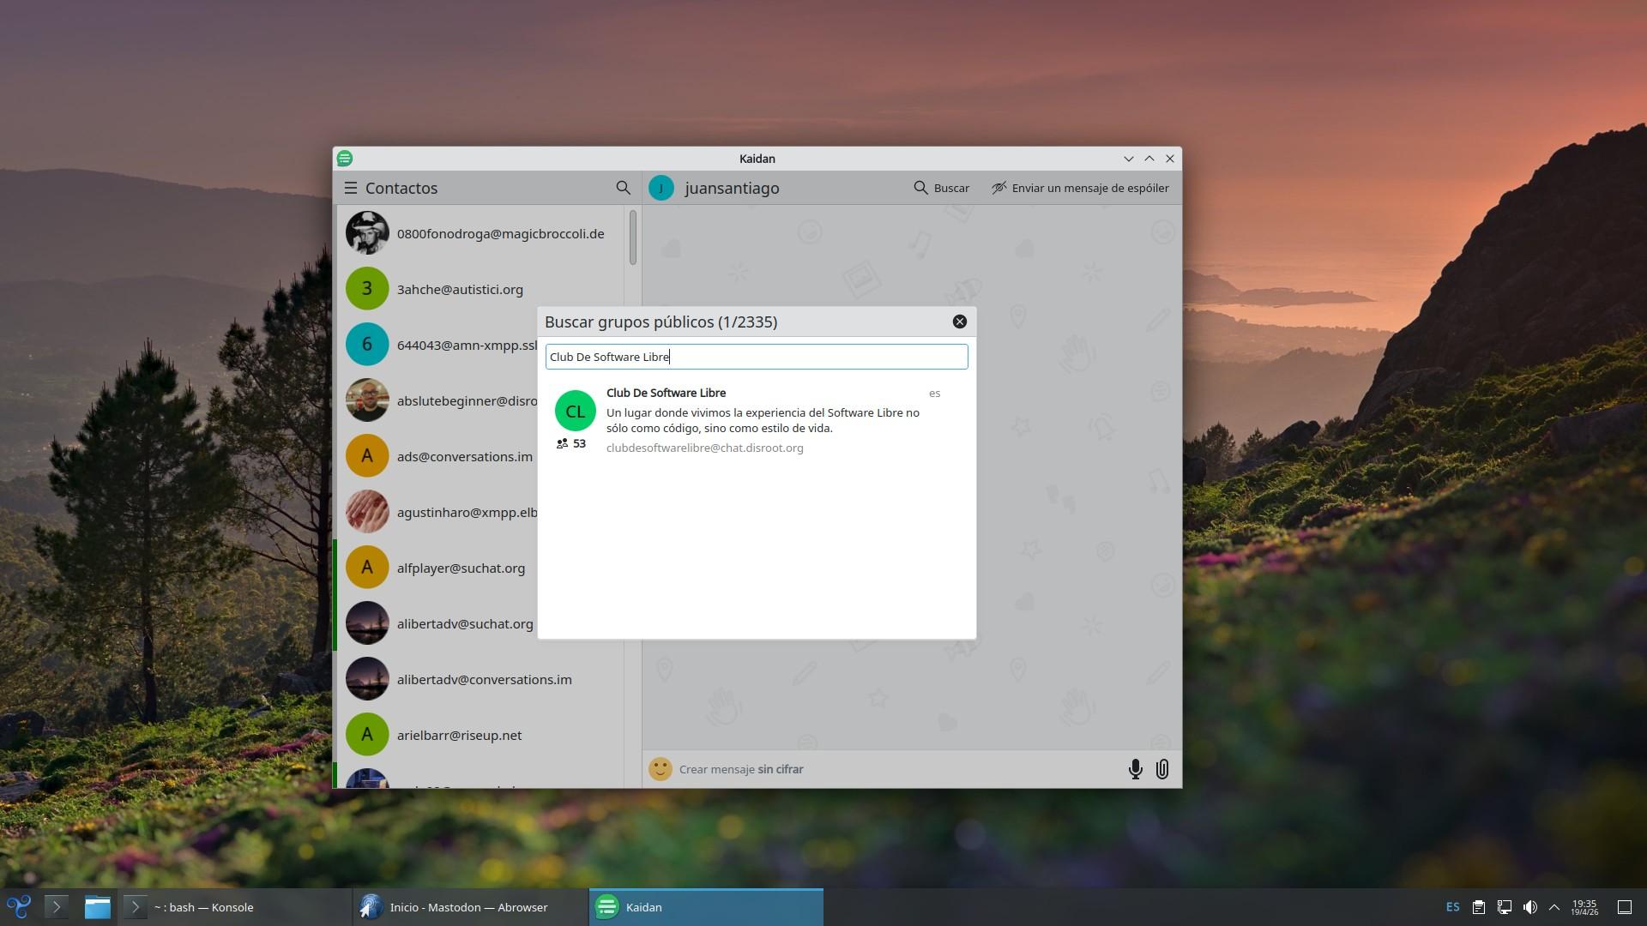Click the show desktop button
The height and width of the screenshot is (926, 1647).
[x=1625, y=907]
